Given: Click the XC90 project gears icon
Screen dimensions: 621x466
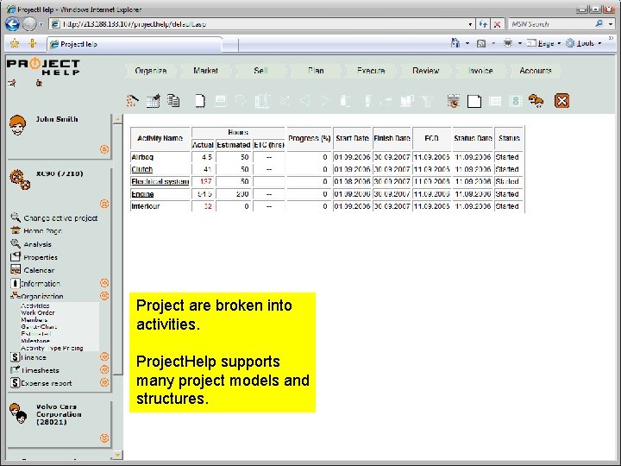Looking at the screenshot, I should 20,179.
